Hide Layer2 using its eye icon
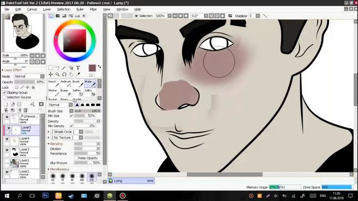 [7, 172]
